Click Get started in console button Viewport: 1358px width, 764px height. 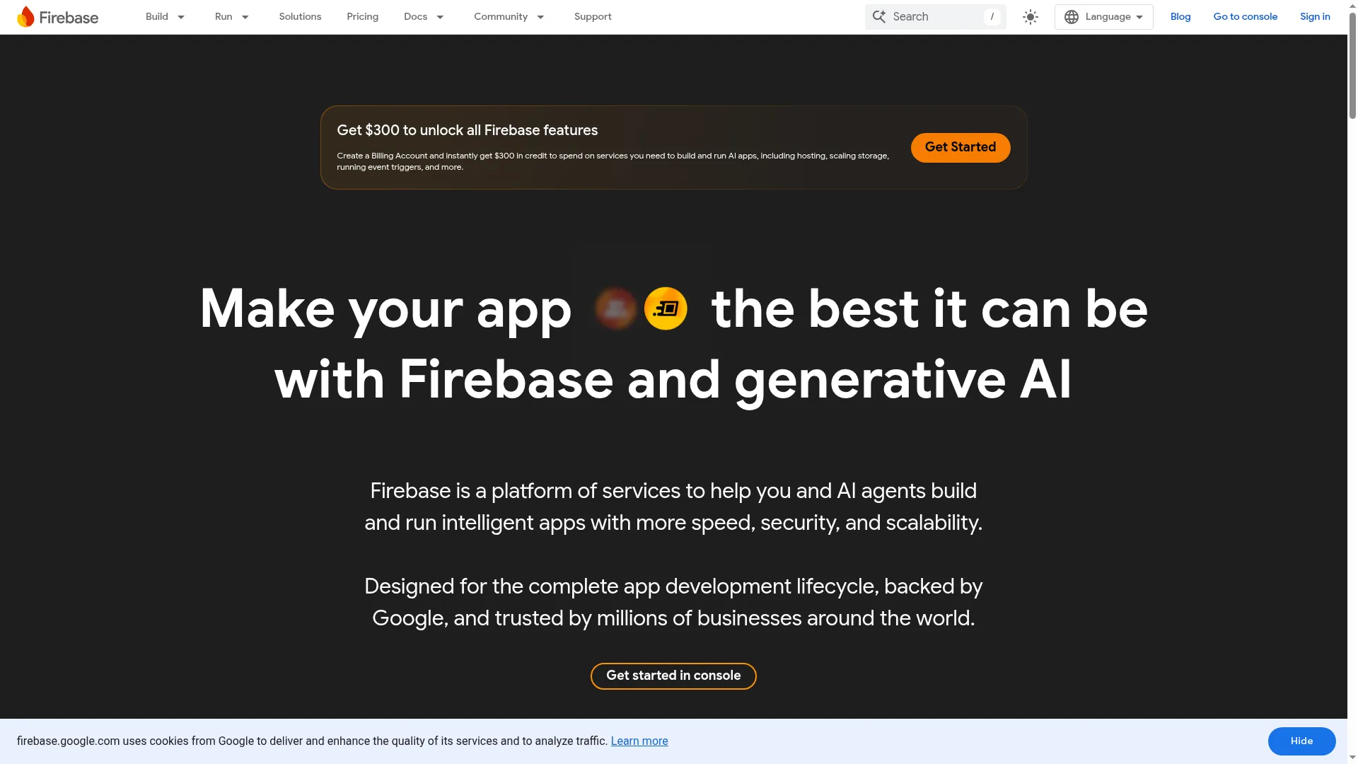pyautogui.click(x=673, y=676)
